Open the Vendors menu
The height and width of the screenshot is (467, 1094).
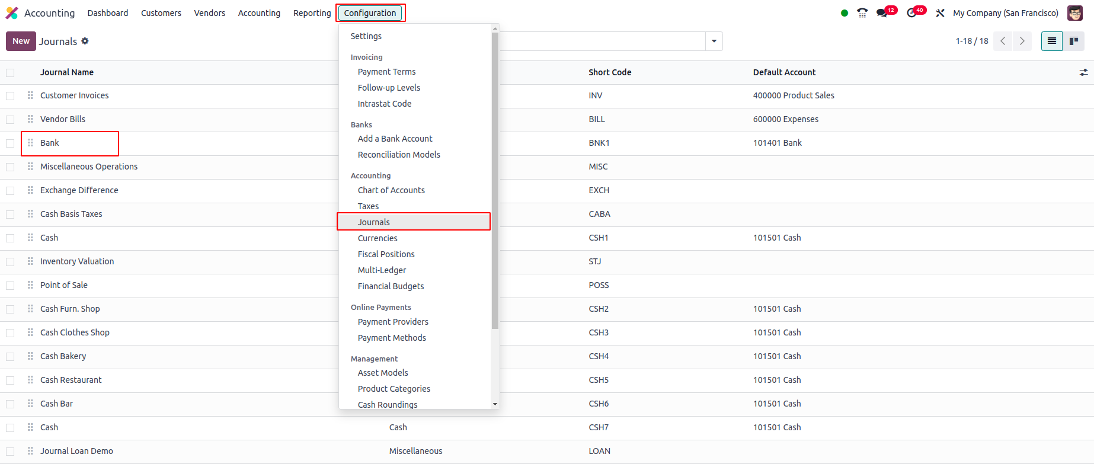tap(210, 13)
